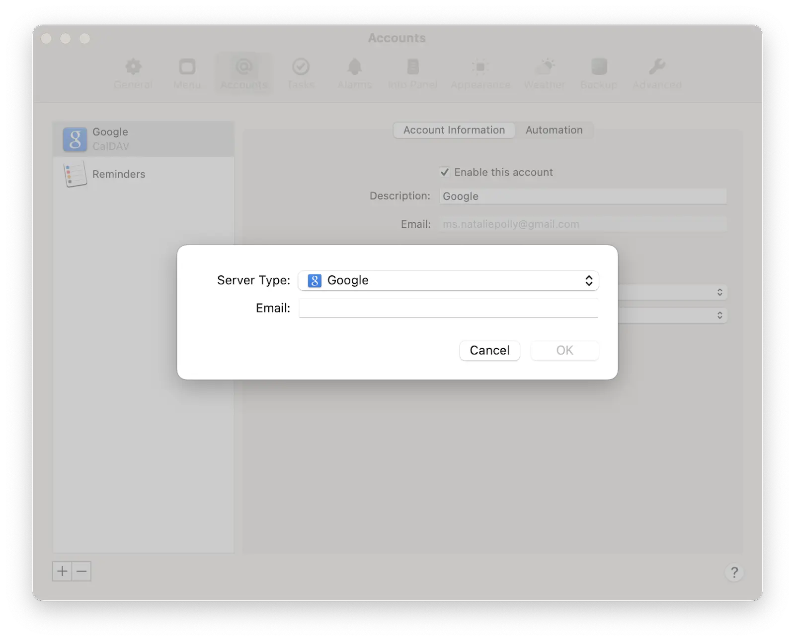Select the Accounts toolbar icon

243,73
